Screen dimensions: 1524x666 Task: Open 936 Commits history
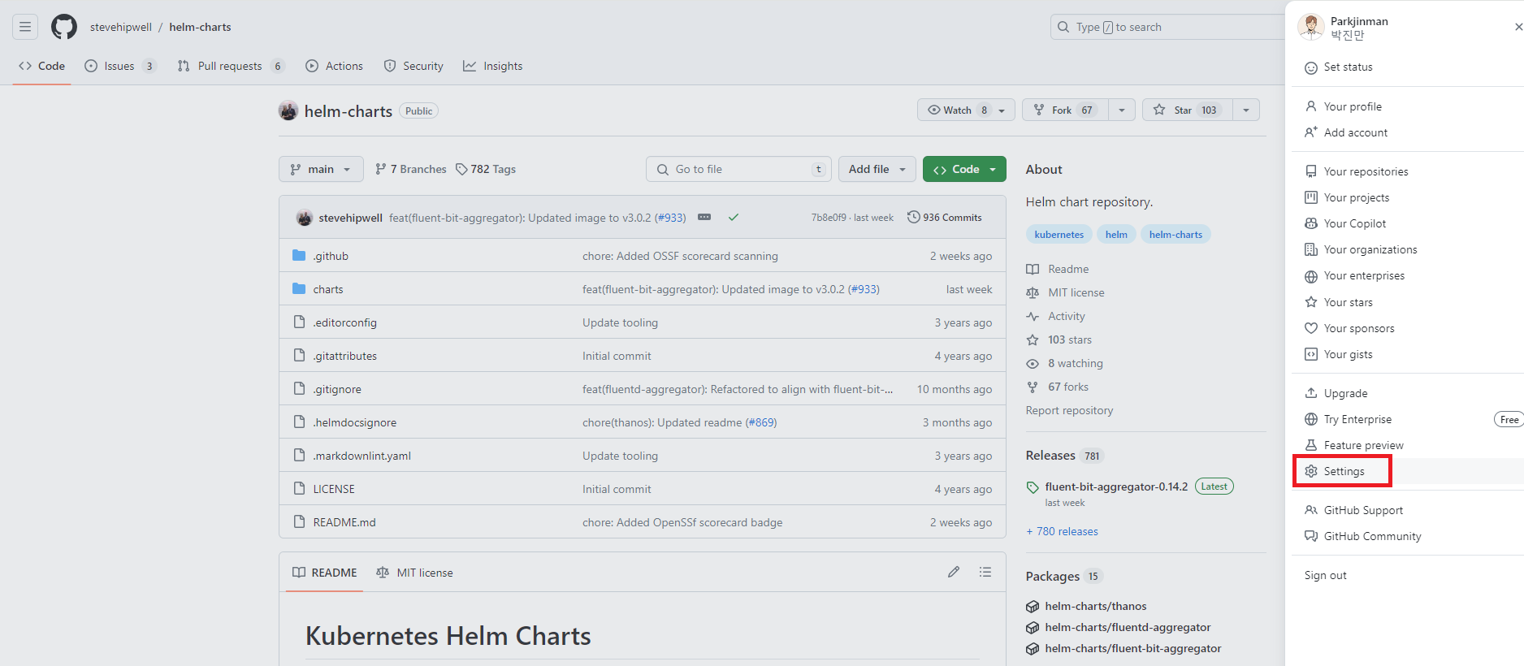point(945,217)
